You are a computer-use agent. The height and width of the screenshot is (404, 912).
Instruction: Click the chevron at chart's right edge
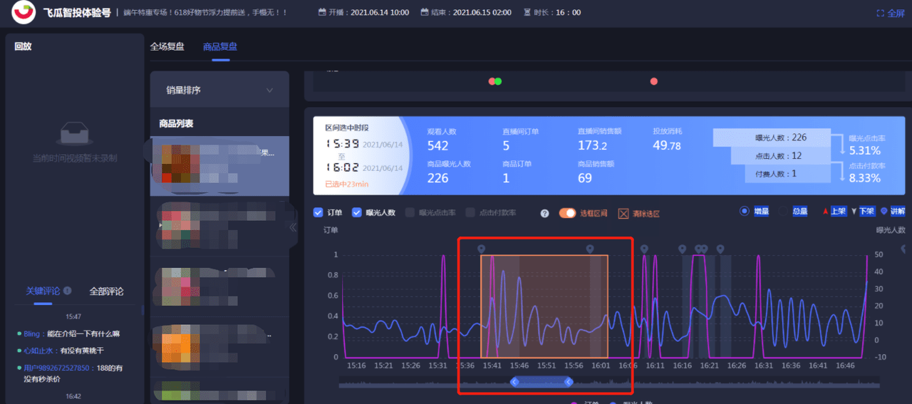click(903, 249)
